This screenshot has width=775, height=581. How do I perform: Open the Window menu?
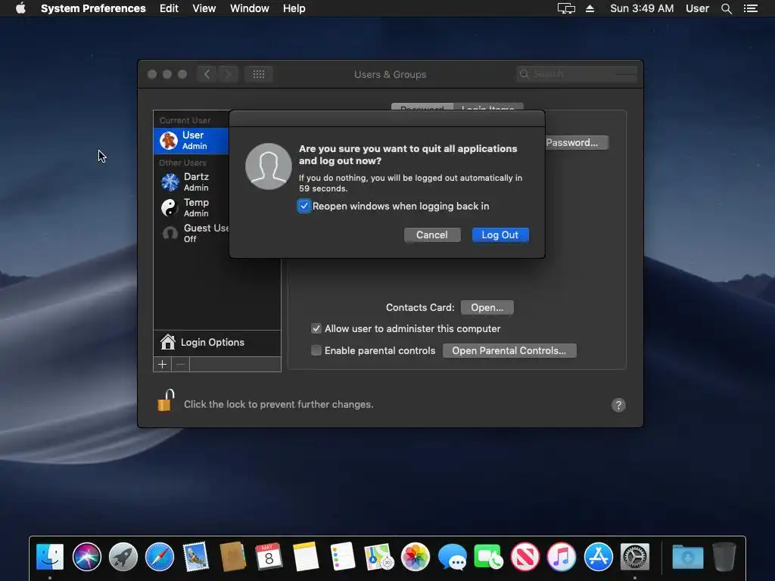pyautogui.click(x=249, y=8)
